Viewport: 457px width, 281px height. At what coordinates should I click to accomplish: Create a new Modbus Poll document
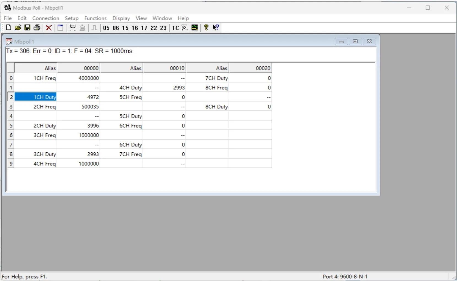[8, 28]
